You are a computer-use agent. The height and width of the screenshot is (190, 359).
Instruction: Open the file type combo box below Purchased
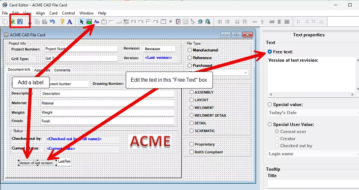[x=245, y=72]
